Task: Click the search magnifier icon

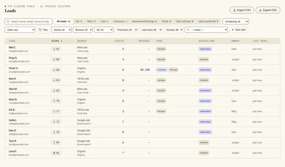Action: coord(8,21)
